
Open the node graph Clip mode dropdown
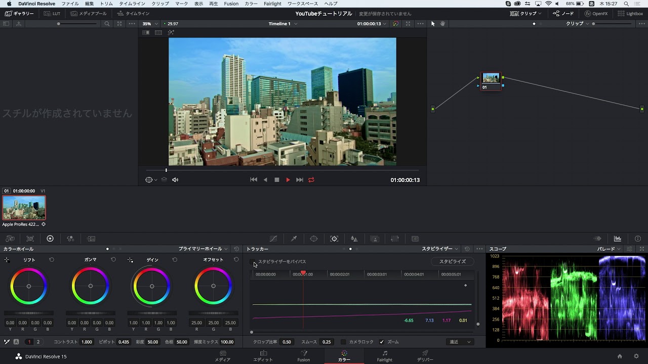coord(578,24)
